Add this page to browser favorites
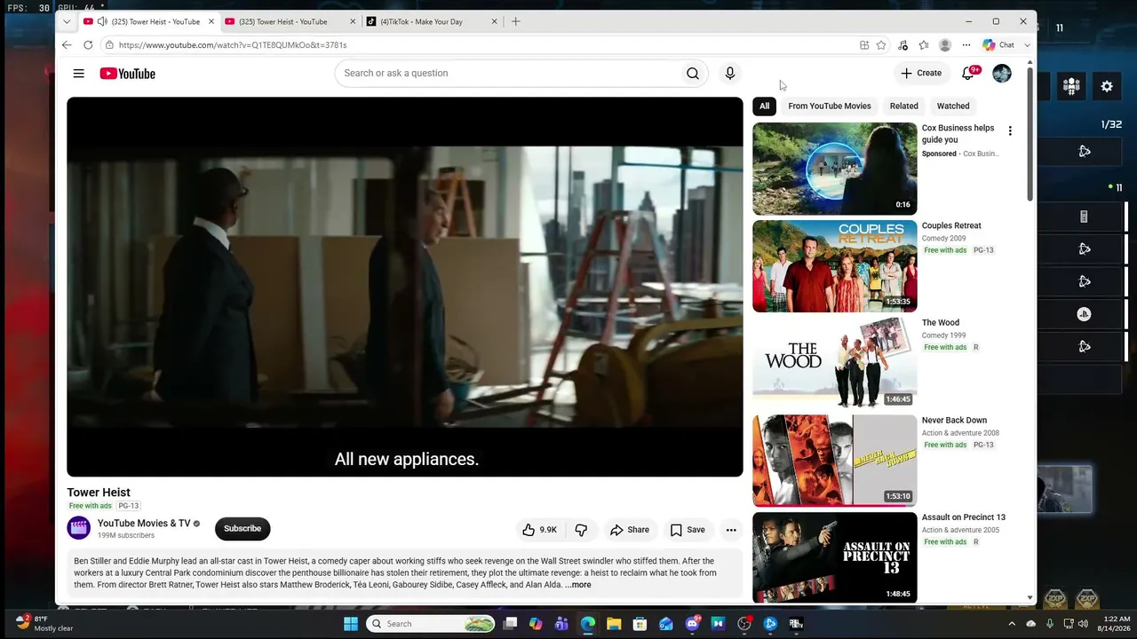 point(881,45)
